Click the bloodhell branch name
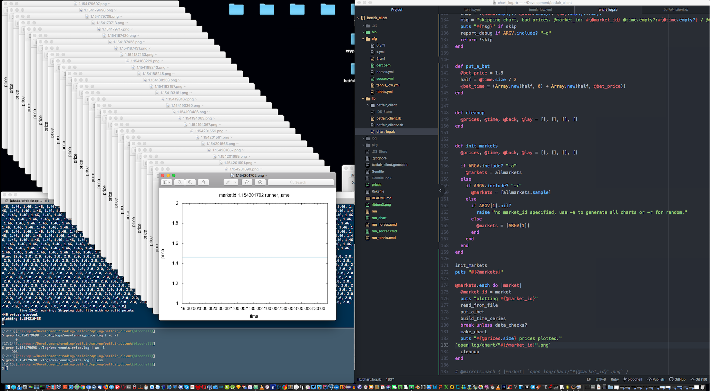 point(633,379)
